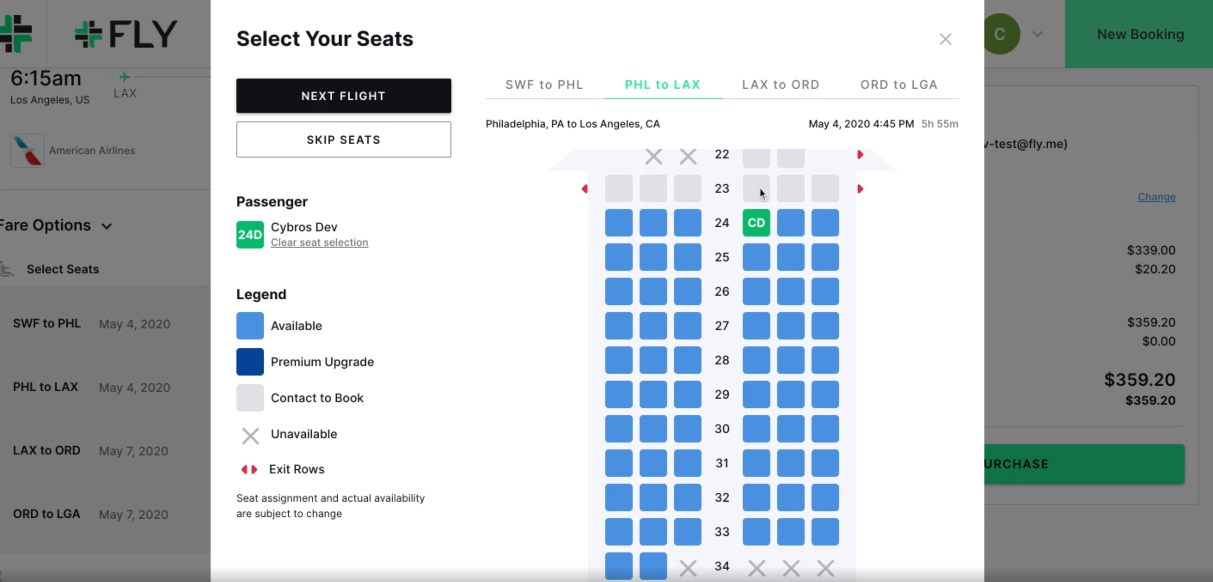1213x582 pixels.
Task: Click the user avatar circle labeled C
Action: coord(1000,34)
